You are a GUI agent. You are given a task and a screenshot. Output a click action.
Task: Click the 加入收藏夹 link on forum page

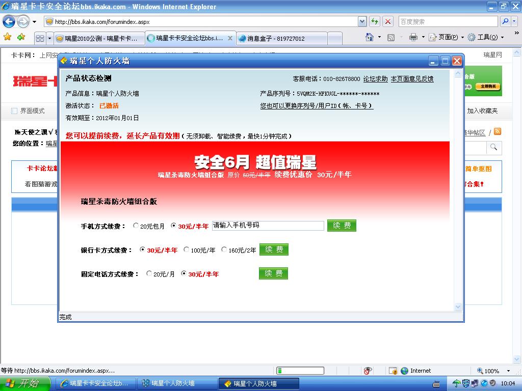click(482, 110)
